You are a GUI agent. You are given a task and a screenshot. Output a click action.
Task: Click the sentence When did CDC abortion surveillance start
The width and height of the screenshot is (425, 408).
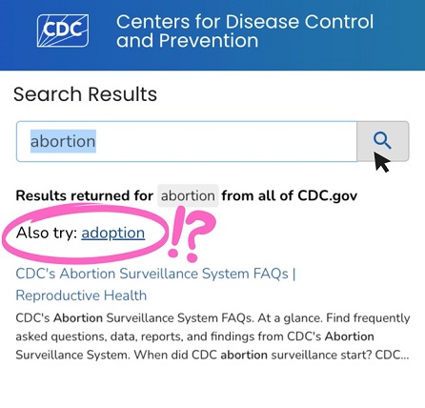point(253,355)
